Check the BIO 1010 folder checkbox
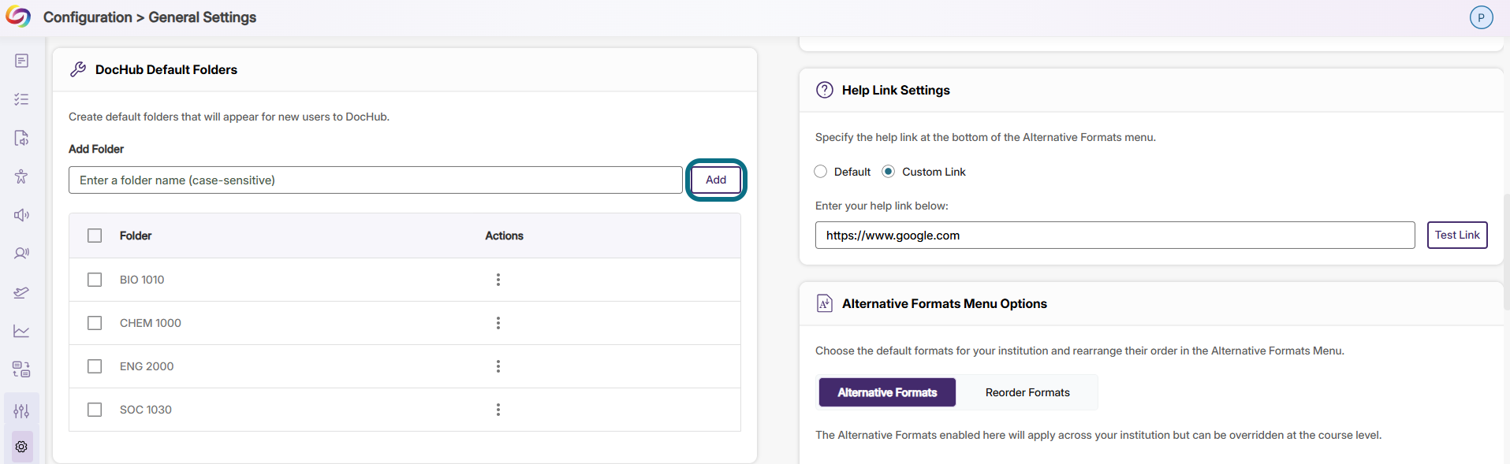 click(x=95, y=280)
